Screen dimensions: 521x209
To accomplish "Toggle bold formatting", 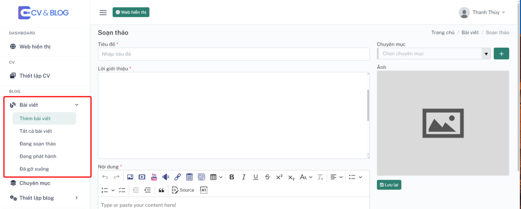I will [x=232, y=177].
